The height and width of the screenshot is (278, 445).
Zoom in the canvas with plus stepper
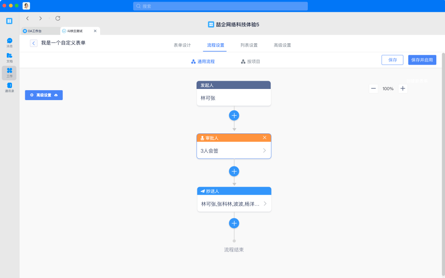[403, 89]
